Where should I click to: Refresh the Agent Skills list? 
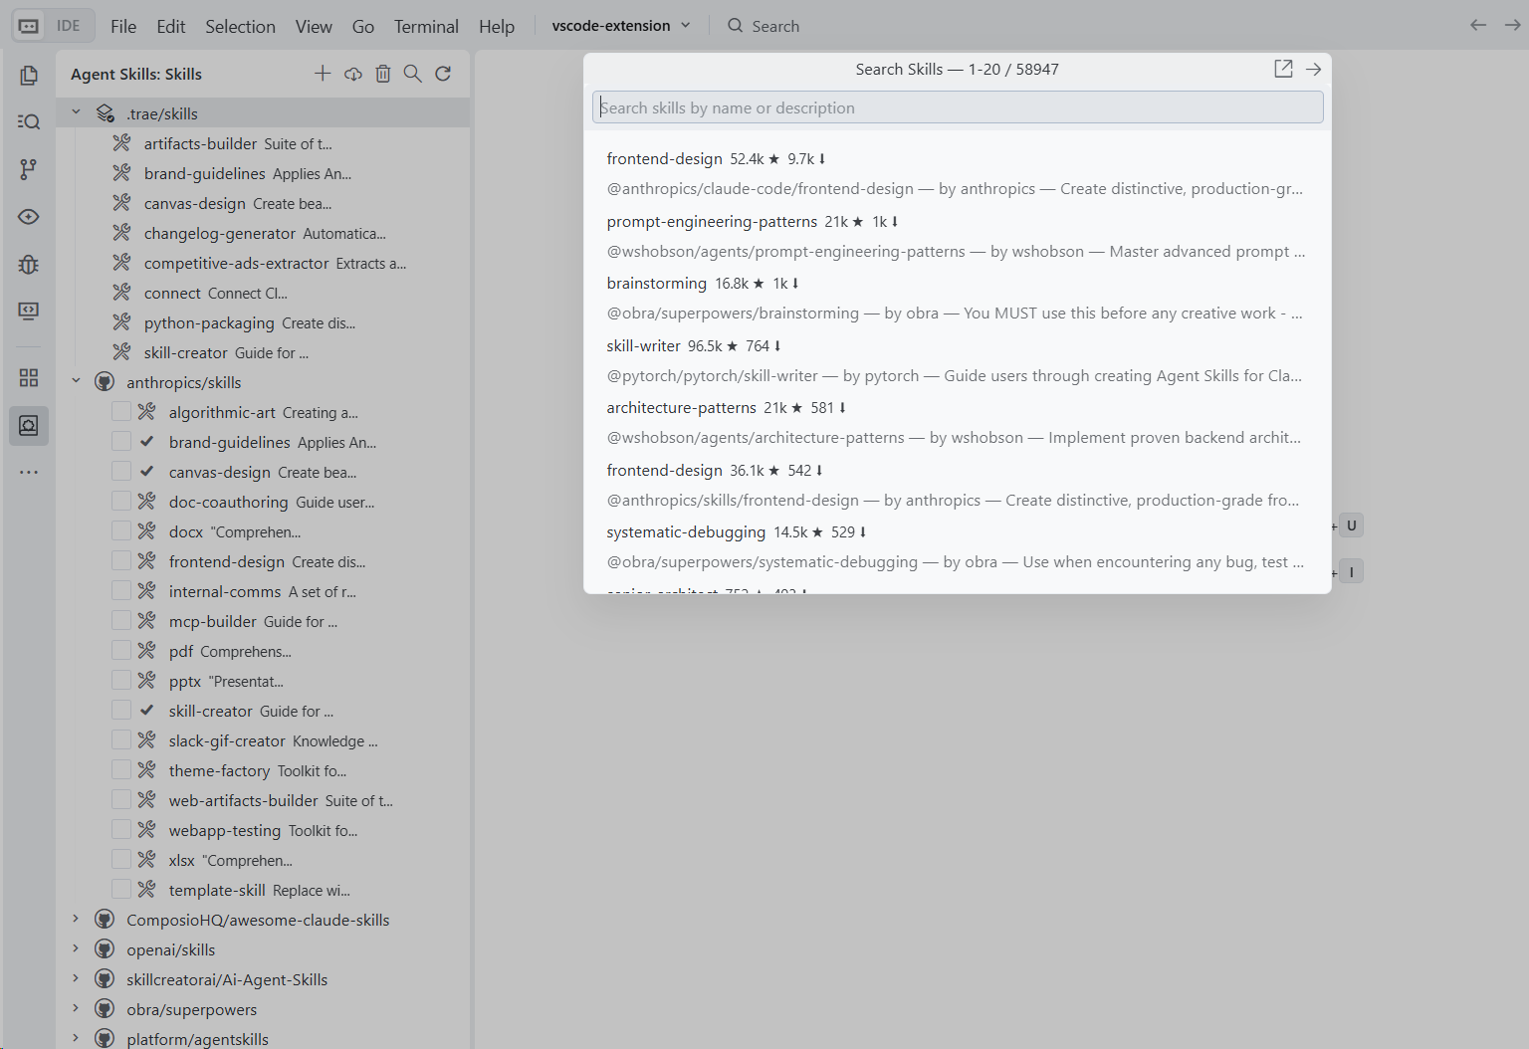tap(444, 74)
